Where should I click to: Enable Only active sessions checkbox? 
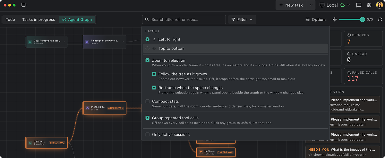pyautogui.click(x=147, y=135)
